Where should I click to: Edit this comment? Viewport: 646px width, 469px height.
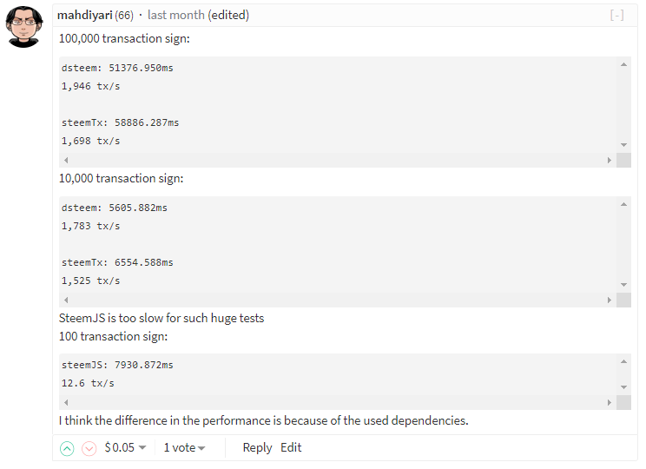(x=291, y=447)
